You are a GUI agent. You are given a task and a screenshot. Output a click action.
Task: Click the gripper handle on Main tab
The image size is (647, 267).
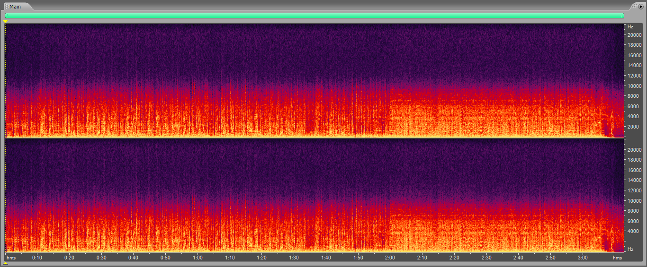tap(6, 7)
